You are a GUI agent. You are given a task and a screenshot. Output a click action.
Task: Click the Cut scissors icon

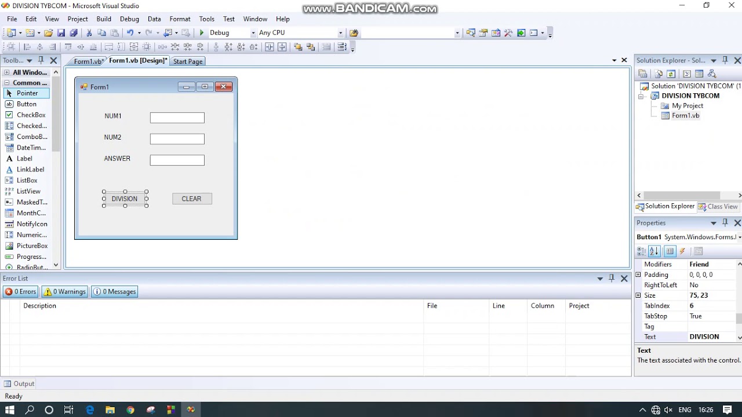[89, 33]
